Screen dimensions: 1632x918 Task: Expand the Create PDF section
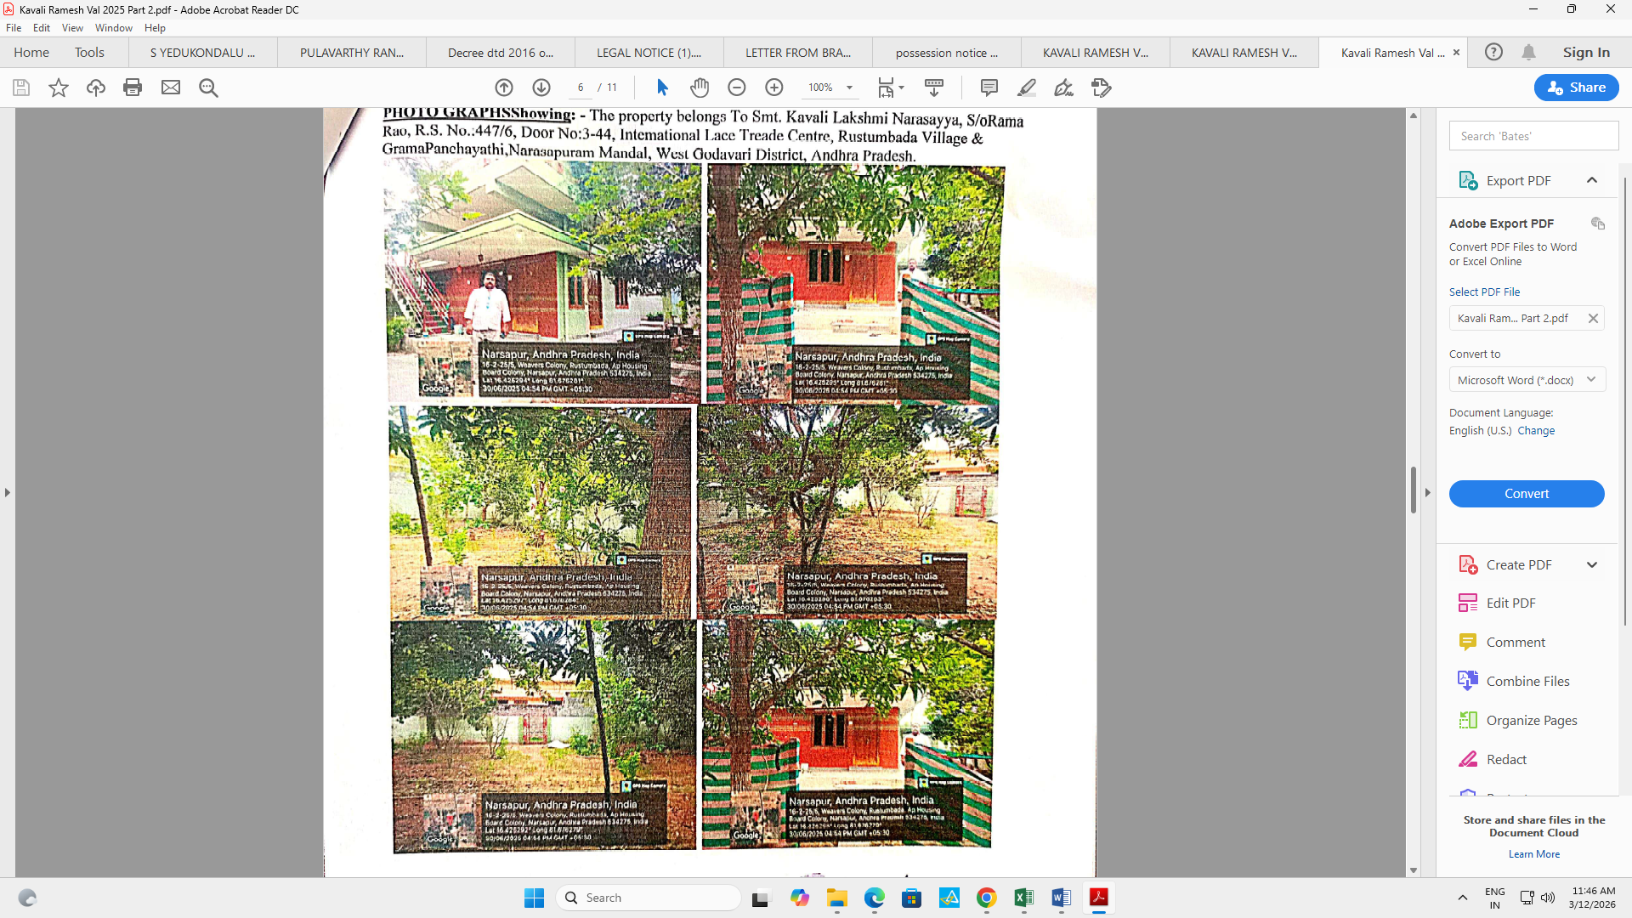(1592, 564)
